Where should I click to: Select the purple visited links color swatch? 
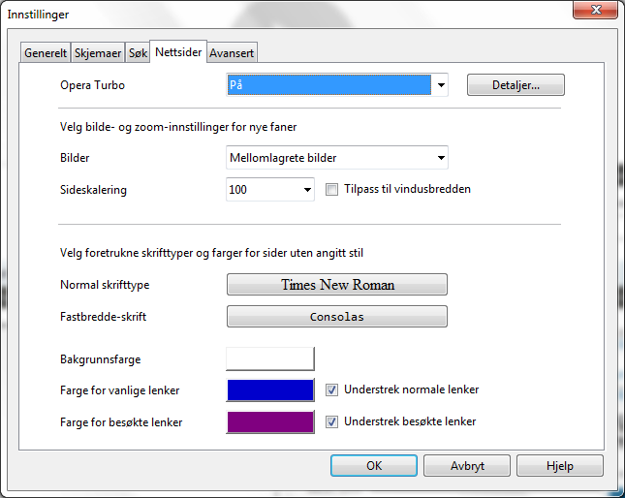click(270, 422)
